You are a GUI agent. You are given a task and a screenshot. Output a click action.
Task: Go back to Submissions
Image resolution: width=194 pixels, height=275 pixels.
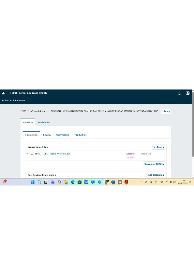point(13,100)
